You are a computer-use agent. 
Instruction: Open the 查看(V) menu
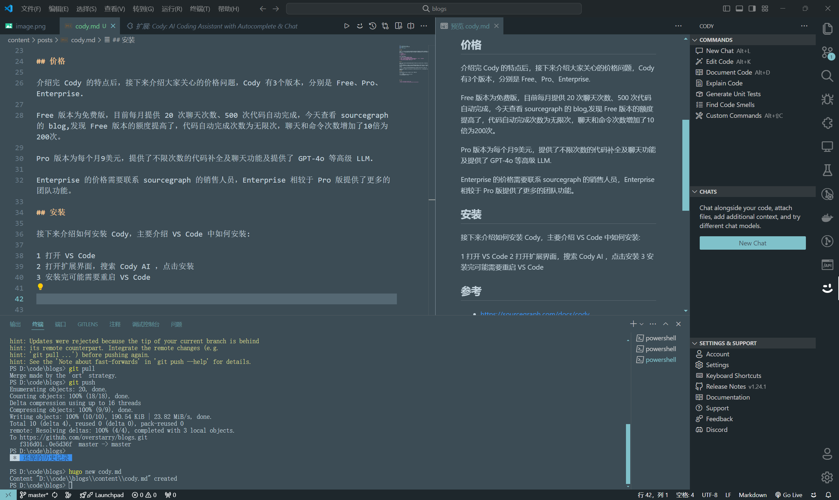click(x=114, y=9)
